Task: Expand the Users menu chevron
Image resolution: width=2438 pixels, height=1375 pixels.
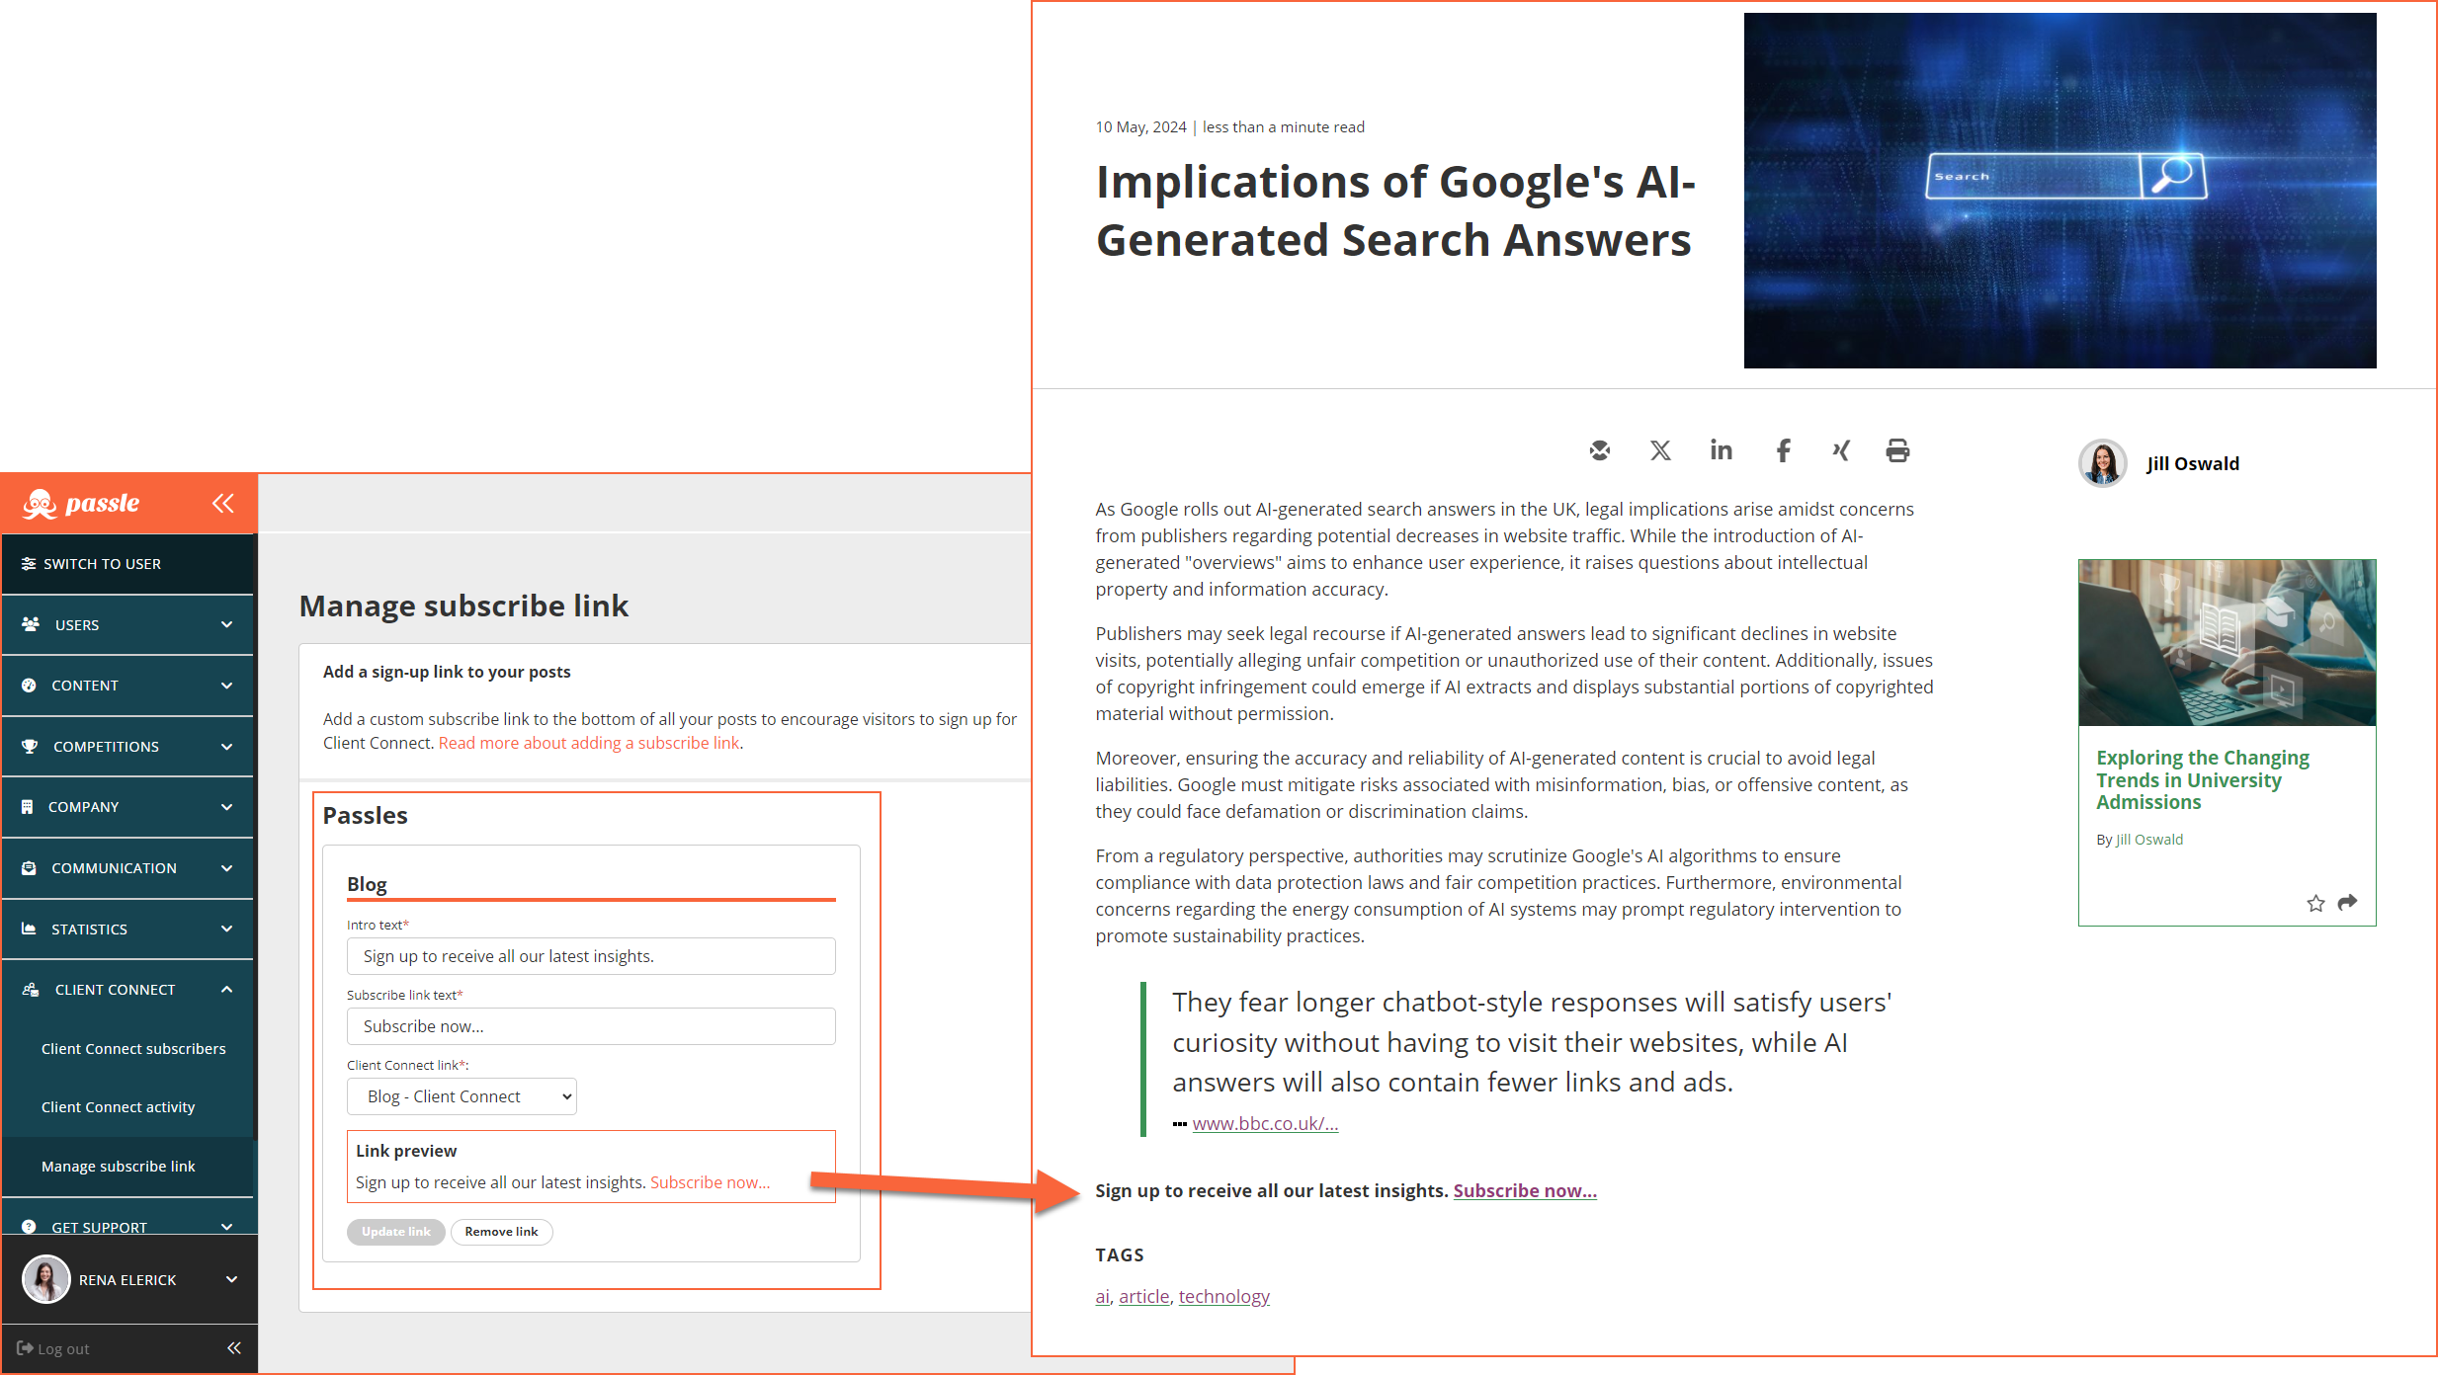Action: pyautogui.click(x=227, y=625)
